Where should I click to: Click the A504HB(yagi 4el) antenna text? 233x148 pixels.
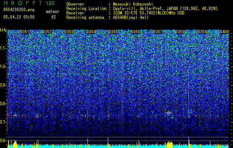131,17
